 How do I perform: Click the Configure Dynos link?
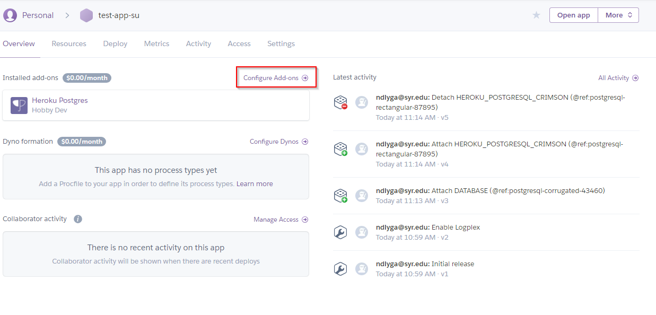[x=279, y=142]
